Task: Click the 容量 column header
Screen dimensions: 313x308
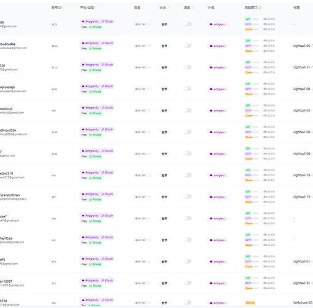Action: [x=137, y=8]
